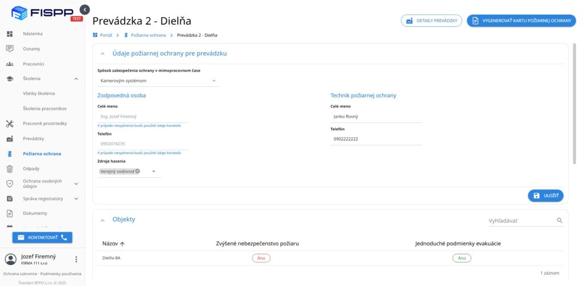Click the ULOŽIŤ save button

pyautogui.click(x=545, y=196)
